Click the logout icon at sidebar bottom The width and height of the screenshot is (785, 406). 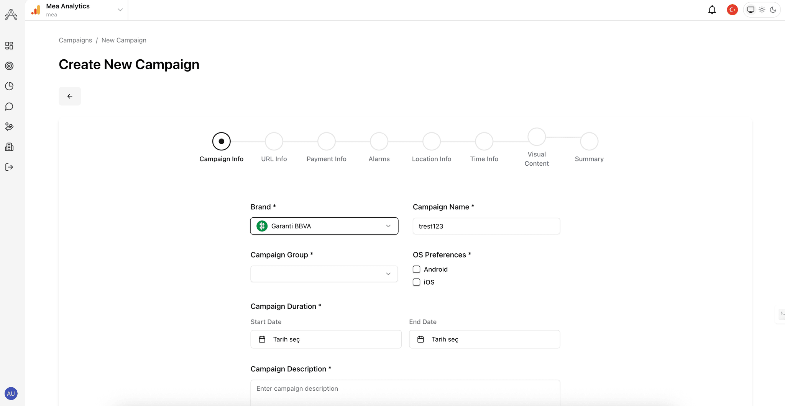click(10, 167)
